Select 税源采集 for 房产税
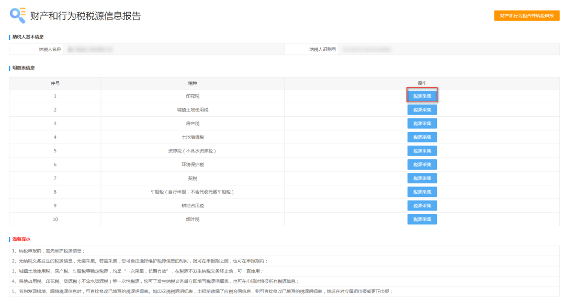 [422, 124]
